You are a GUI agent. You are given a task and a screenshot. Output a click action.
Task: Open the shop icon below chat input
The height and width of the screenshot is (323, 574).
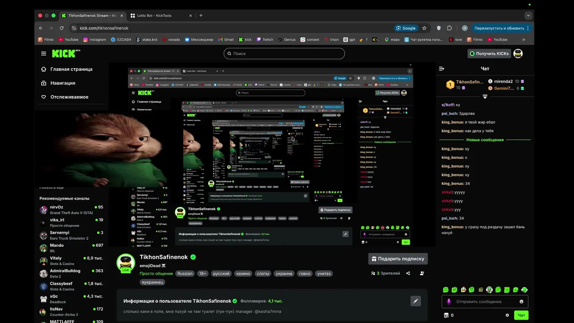[446, 315]
